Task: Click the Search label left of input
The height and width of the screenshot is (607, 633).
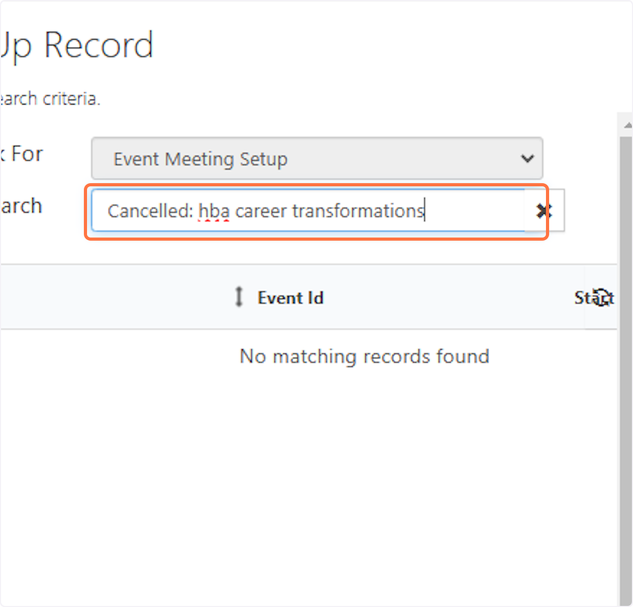Action: [20, 206]
